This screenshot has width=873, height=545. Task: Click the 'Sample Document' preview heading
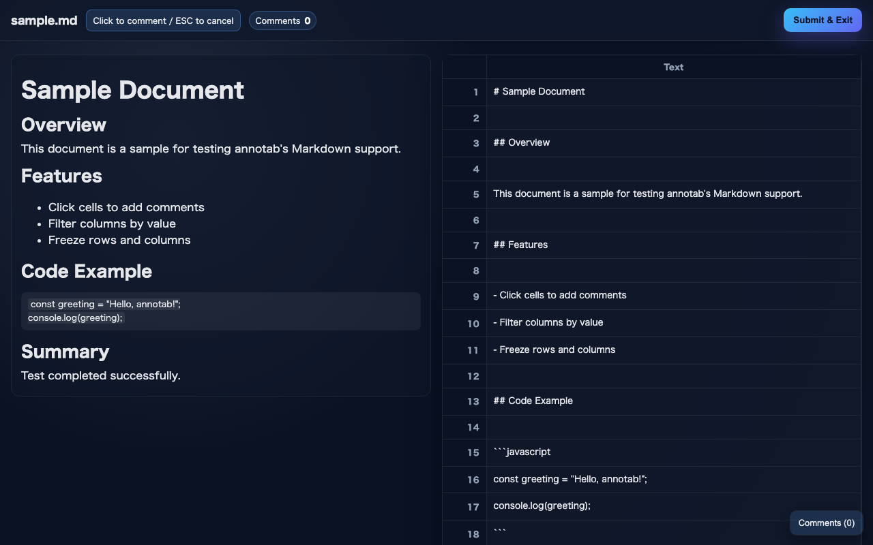(x=133, y=90)
